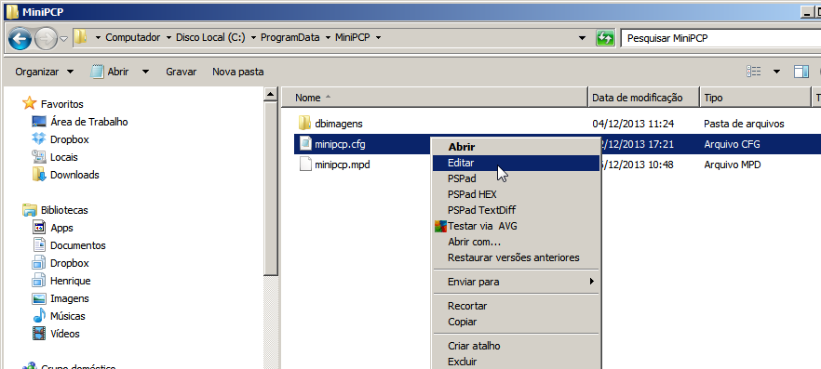The image size is (821, 369).
Task: Select the dbimagens folder icon
Action: [304, 124]
